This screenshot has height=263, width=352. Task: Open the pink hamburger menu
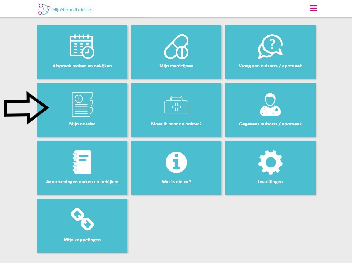pos(313,8)
